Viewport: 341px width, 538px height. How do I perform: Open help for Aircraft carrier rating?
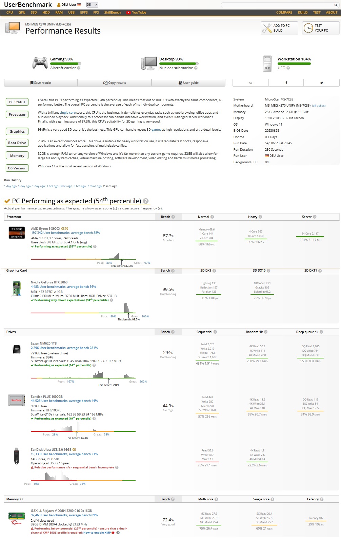click(x=79, y=68)
